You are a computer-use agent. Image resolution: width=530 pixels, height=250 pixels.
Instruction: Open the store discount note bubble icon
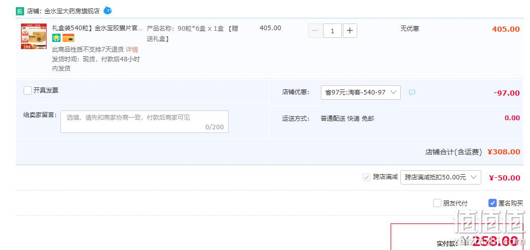(x=412, y=93)
